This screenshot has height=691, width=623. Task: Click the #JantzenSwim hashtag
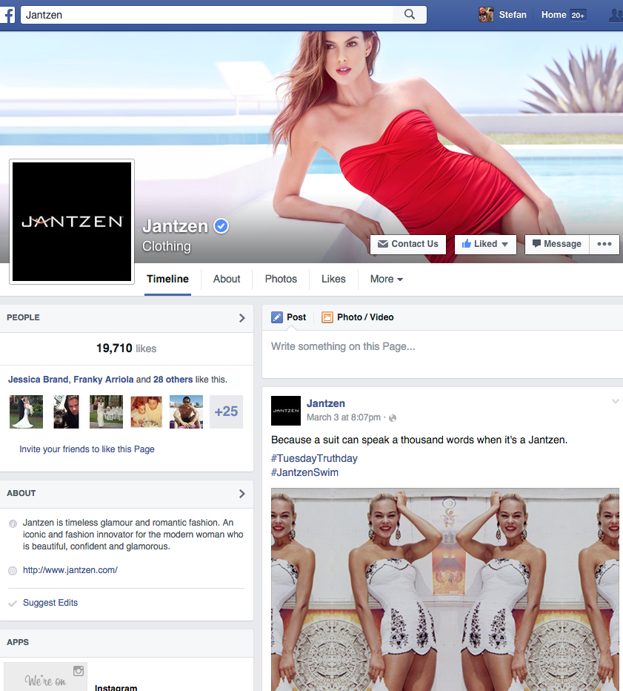(304, 472)
